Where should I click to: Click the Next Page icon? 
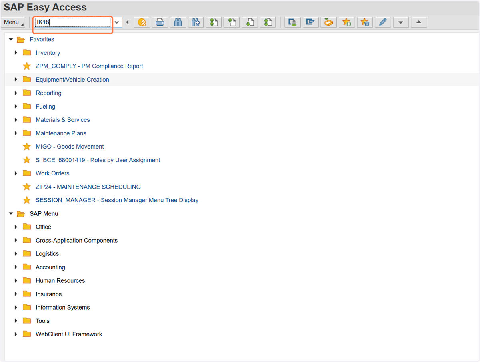click(250, 22)
